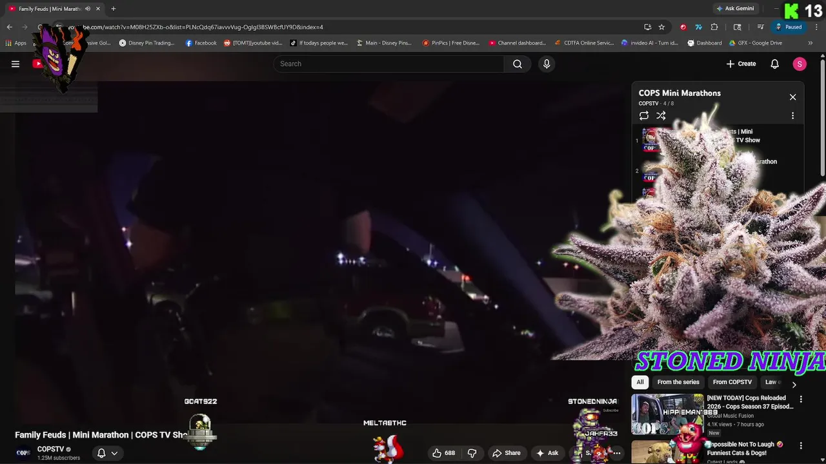
Task: Open a new browser tab
Action: point(114,8)
